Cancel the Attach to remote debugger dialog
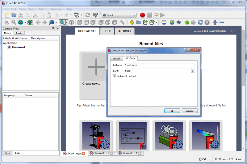The height and width of the screenshot is (164, 247). (190, 111)
